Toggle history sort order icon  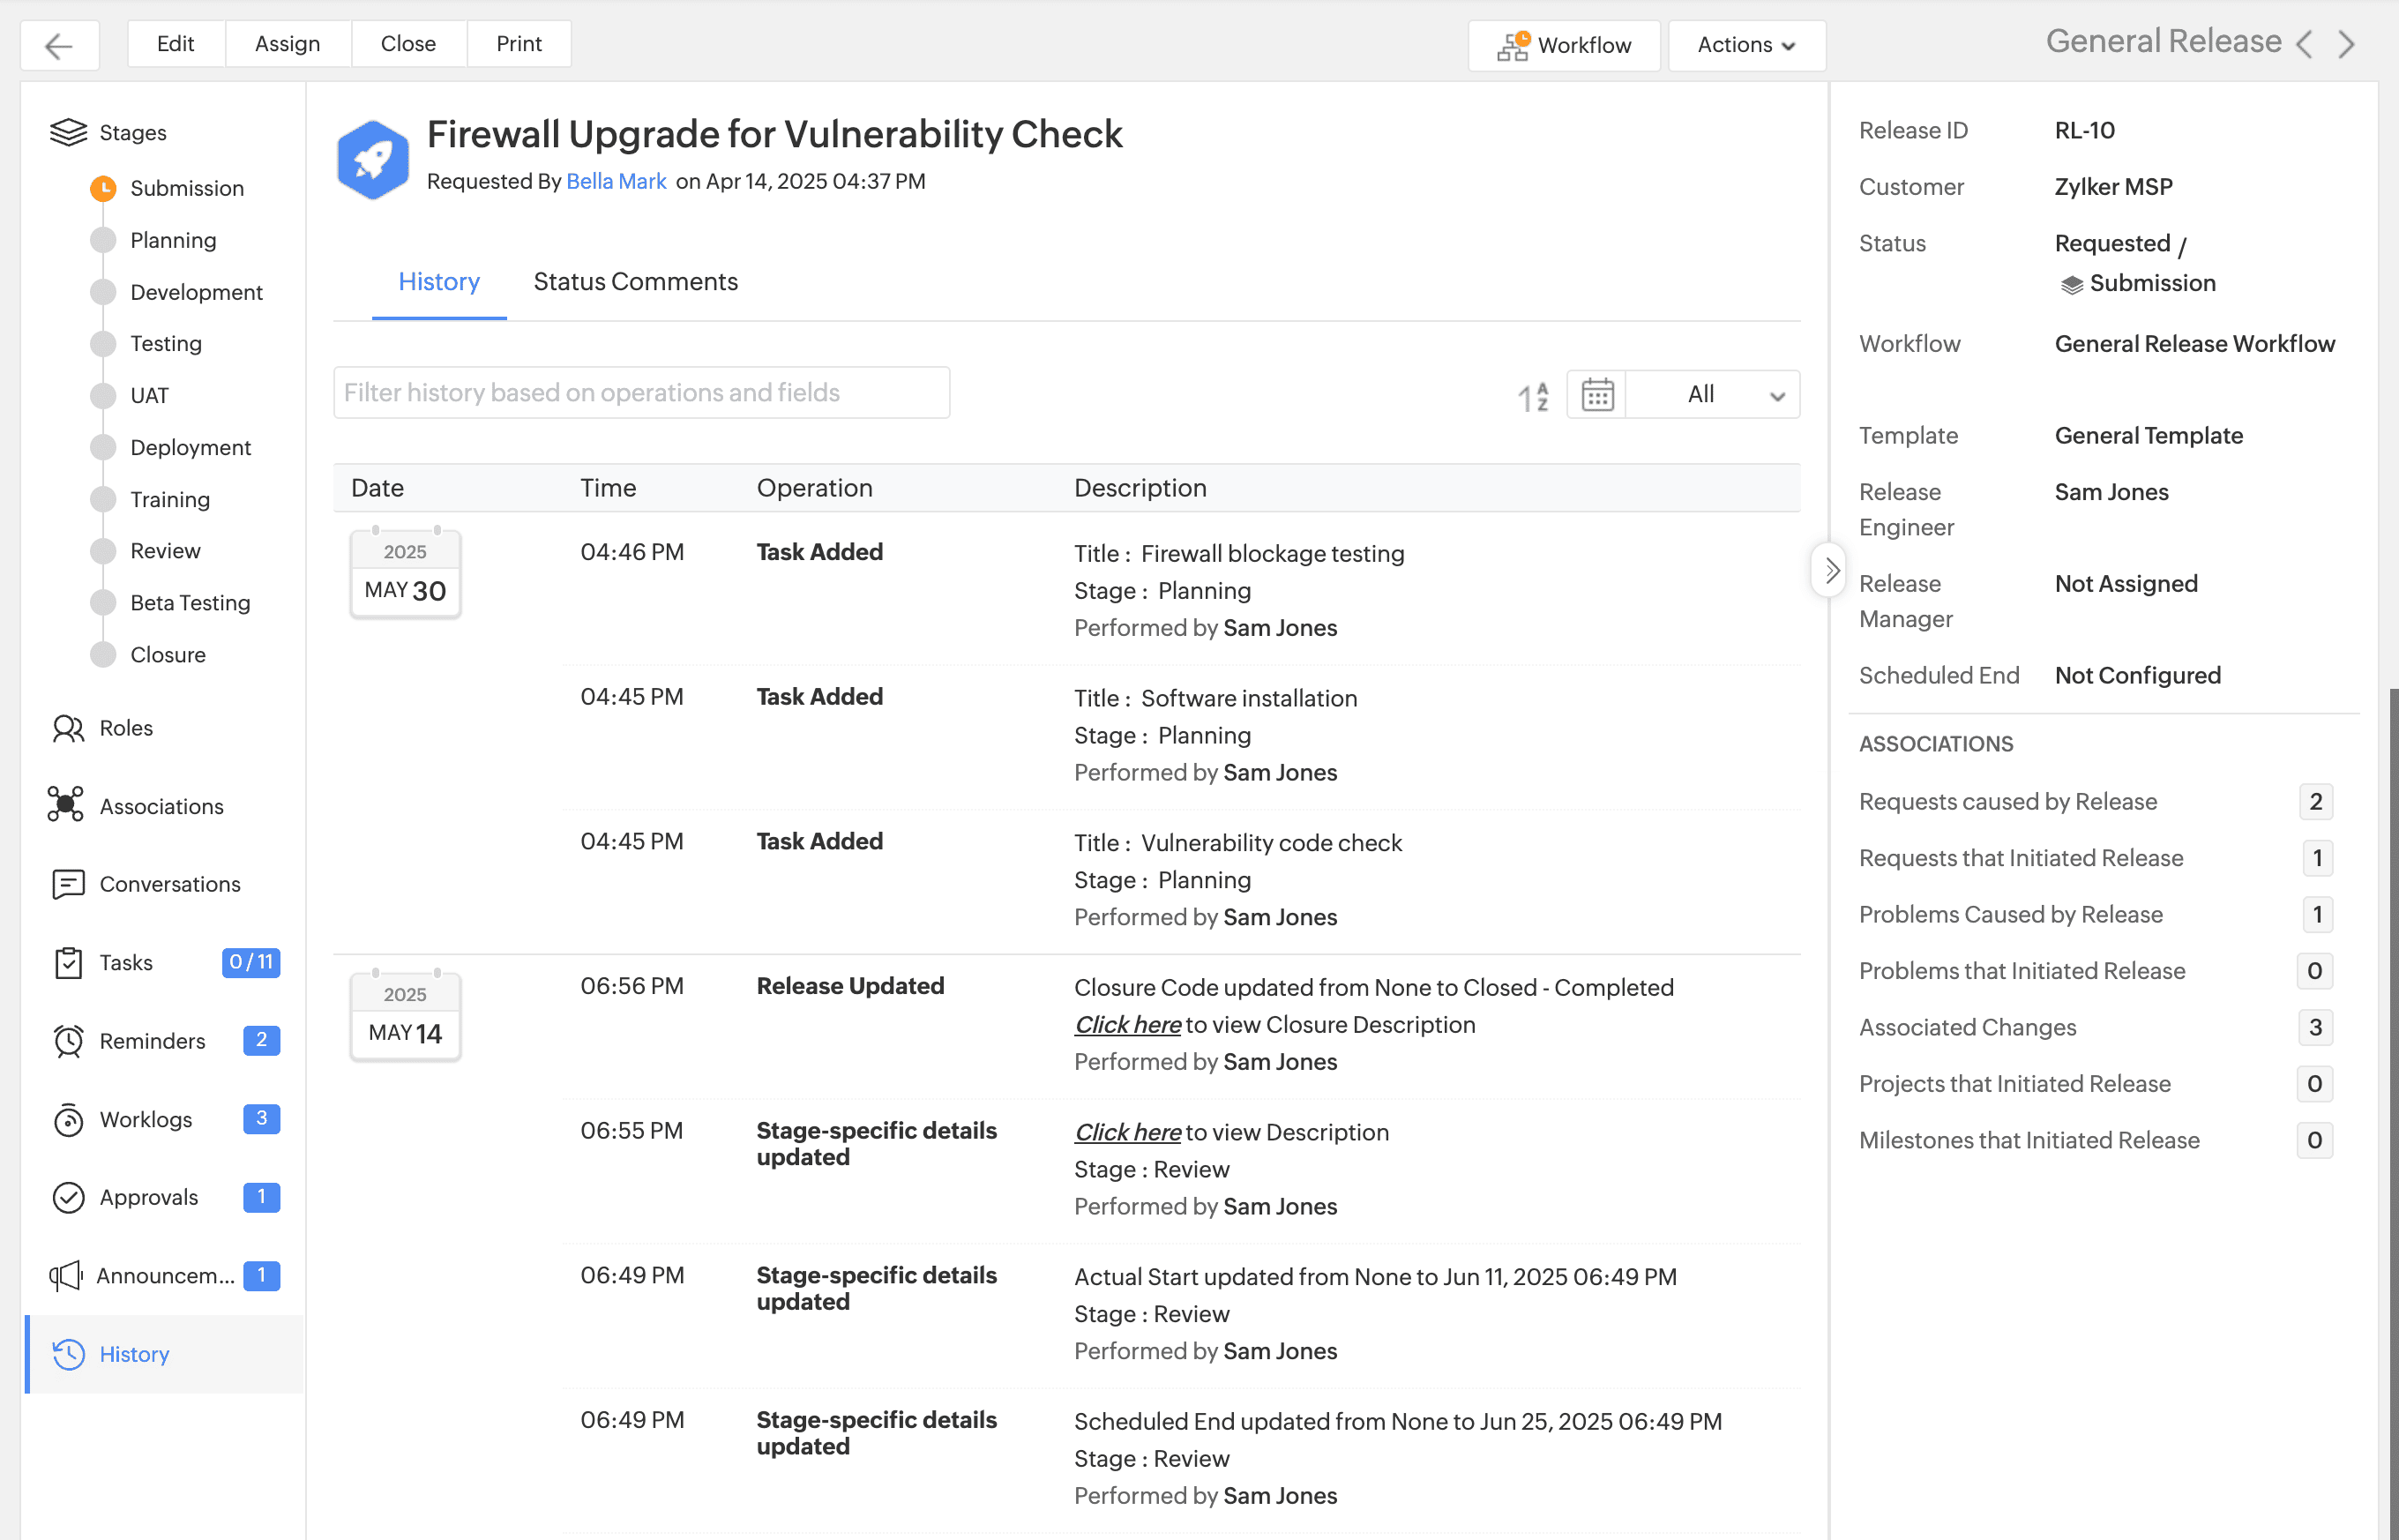click(x=1532, y=396)
